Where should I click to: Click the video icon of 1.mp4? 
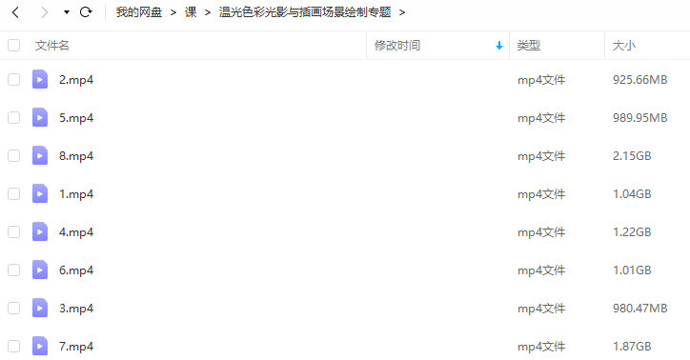[40, 194]
